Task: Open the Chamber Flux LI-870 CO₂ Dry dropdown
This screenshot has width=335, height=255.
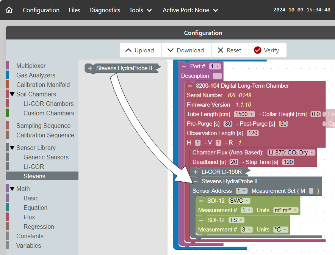Action: click(291, 153)
